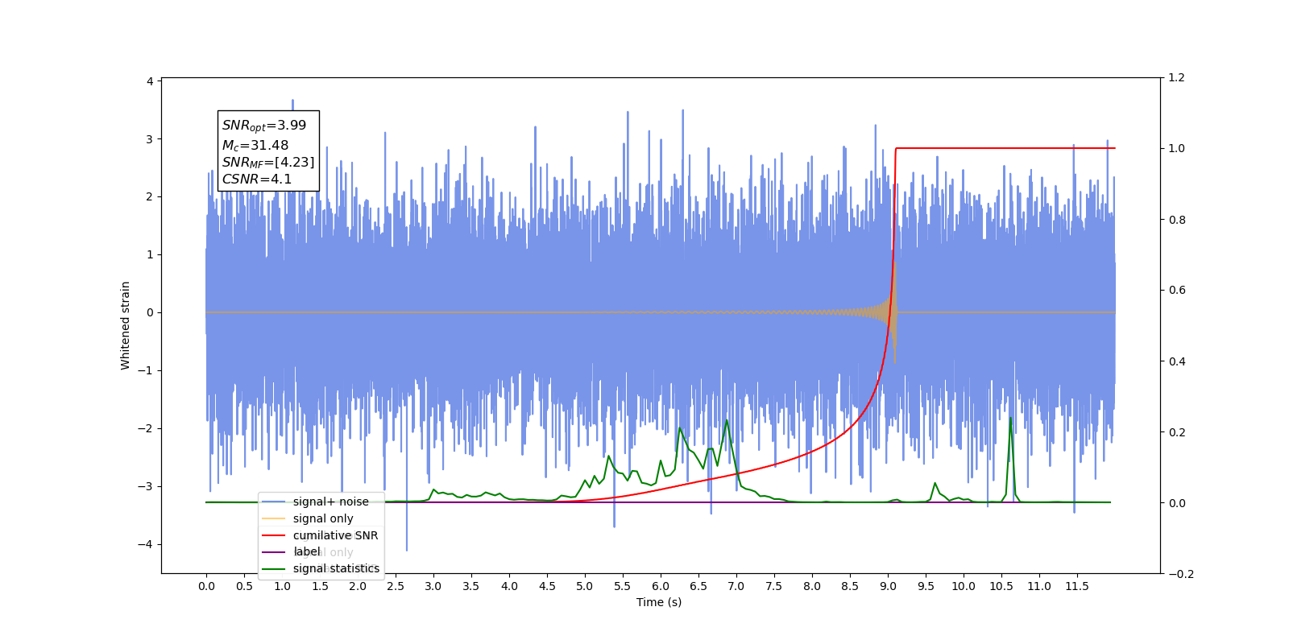
Task: Select the SNR_MF=[4.23] annotation line
Action: click(x=268, y=163)
